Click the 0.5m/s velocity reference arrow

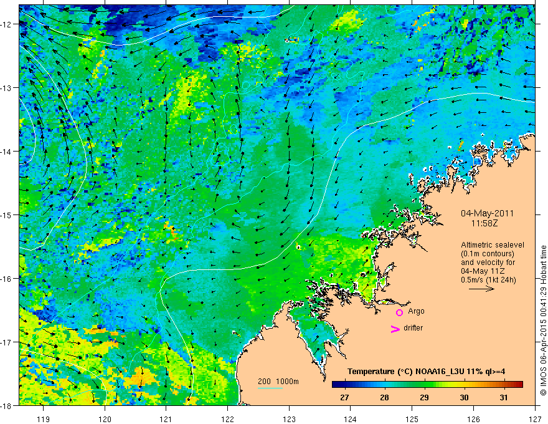pos(481,289)
